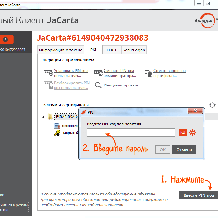The height and width of the screenshot is (218, 218).
Task: Click the private key icon
Action: pyautogui.click(x=57, y=133)
